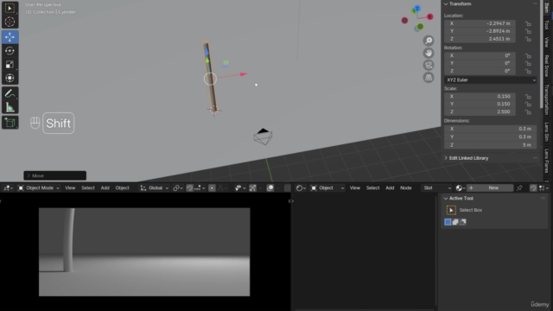Toggle lock on Location X
The image size is (553, 311).
(x=528, y=23)
